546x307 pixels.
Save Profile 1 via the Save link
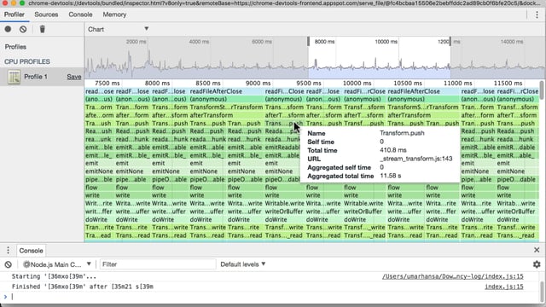pyautogui.click(x=74, y=77)
